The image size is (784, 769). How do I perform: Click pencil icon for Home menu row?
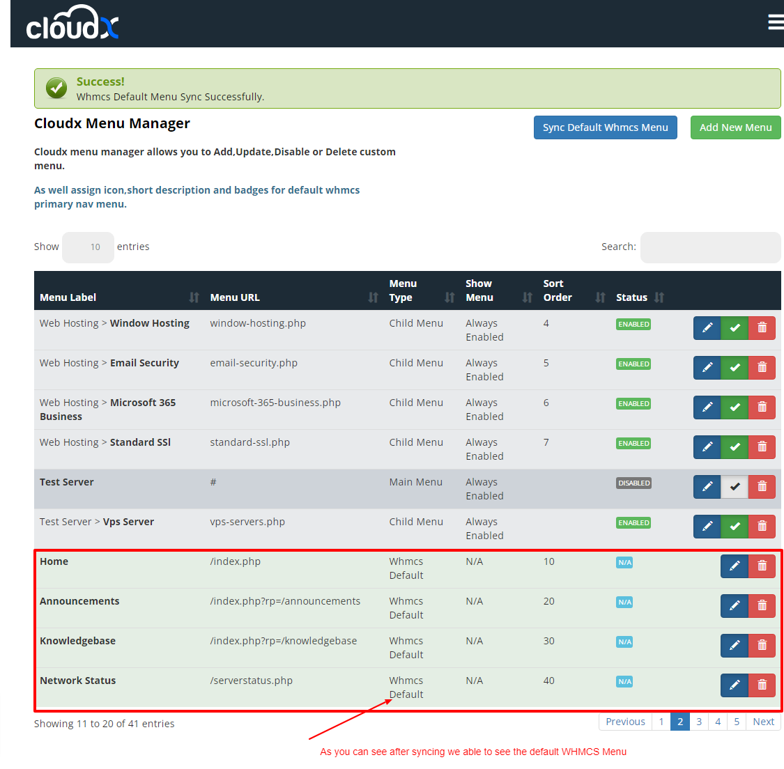tap(734, 566)
